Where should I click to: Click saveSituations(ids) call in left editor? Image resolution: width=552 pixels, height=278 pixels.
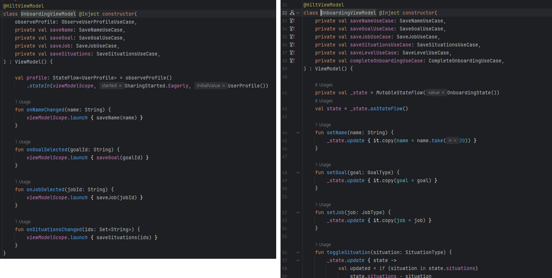coord(124,237)
